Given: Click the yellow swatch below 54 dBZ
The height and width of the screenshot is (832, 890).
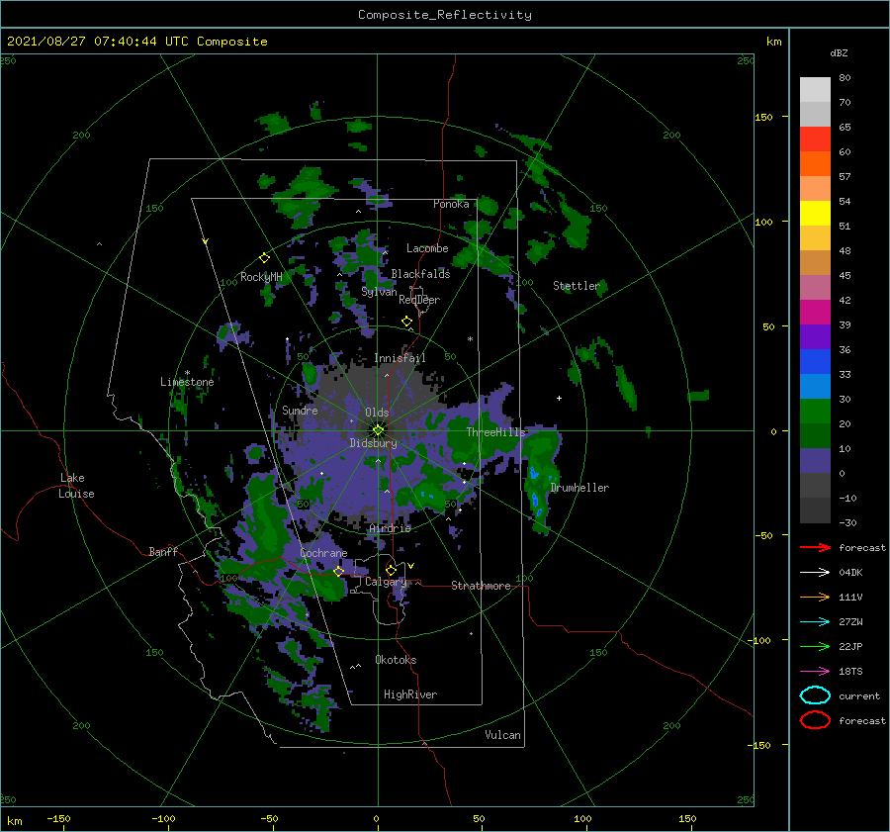Looking at the screenshot, I should tap(815, 214).
